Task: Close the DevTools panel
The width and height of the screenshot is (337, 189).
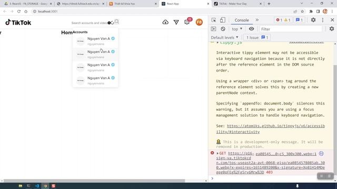Action: pos(332,20)
